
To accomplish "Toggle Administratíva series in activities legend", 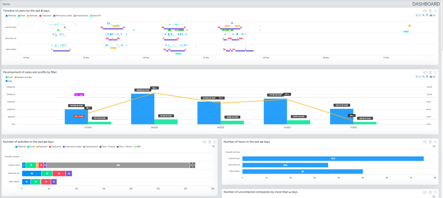I will (91, 147).
